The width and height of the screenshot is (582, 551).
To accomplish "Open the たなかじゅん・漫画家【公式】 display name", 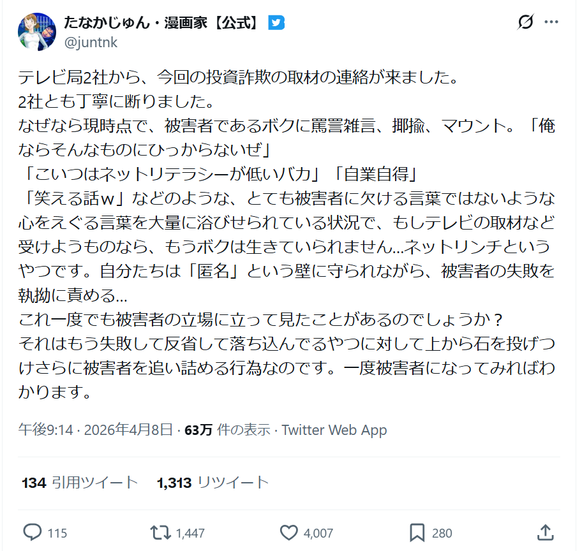I will [x=161, y=22].
